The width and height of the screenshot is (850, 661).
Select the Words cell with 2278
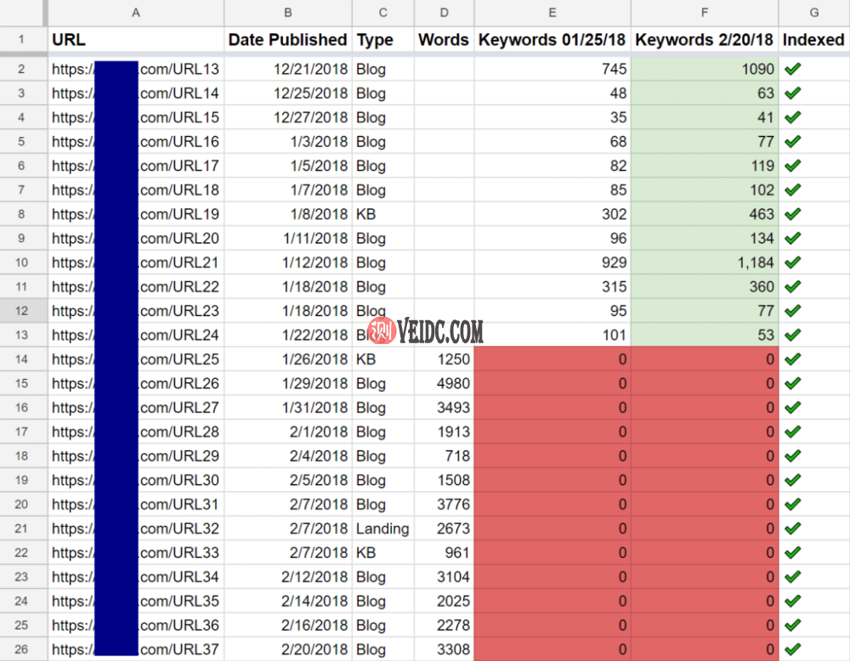[444, 625]
